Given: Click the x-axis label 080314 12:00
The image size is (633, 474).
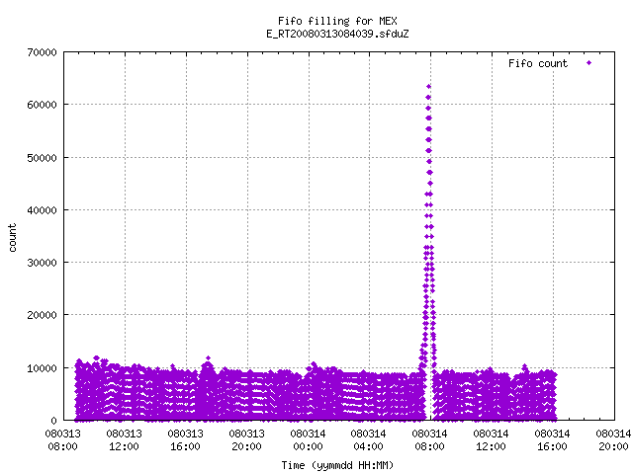Looking at the screenshot, I should [491, 440].
